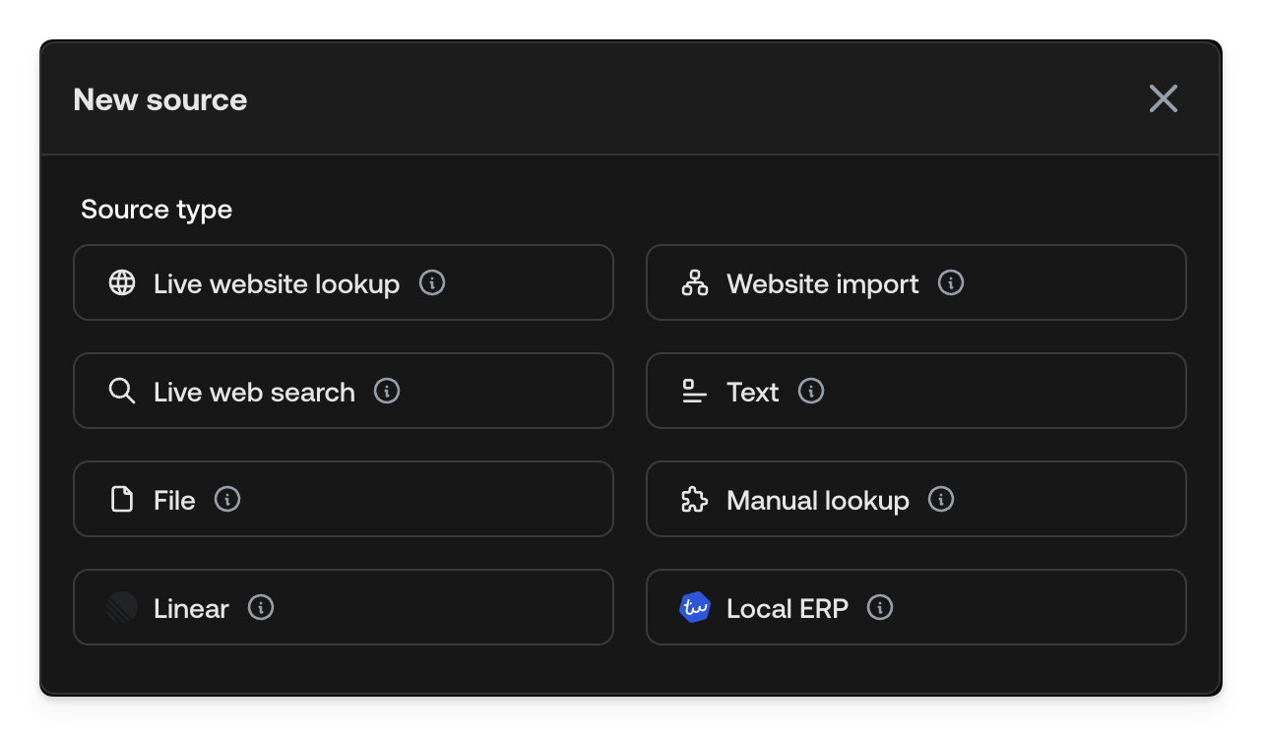1262x736 pixels.
Task: Click the globe icon for Live website lookup
Action: click(x=122, y=283)
